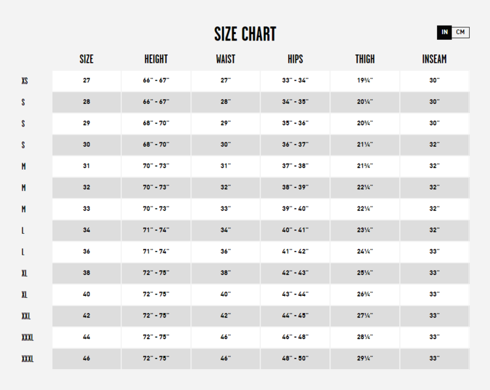Click waist value 42"
This screenshot has width=490, height=390.
[225, 316]
